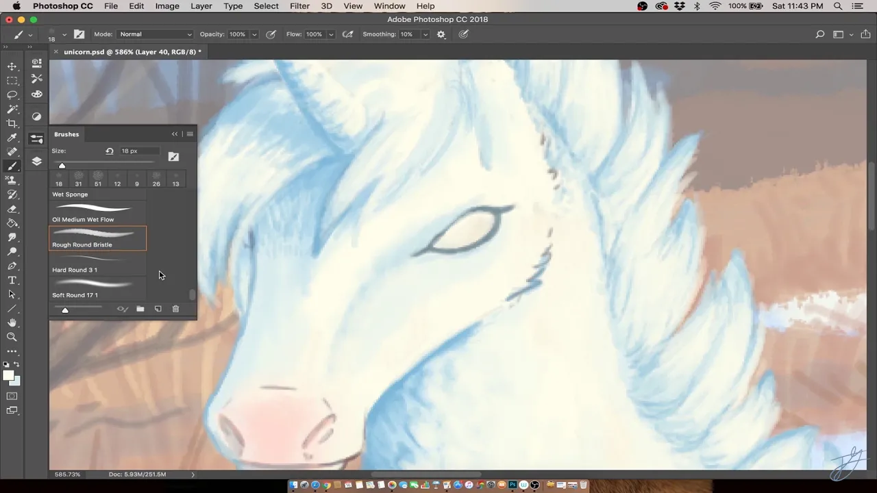877x493 pixels.
Task: Open the Brushes panel flyout menu
Action: pos(190,134)
